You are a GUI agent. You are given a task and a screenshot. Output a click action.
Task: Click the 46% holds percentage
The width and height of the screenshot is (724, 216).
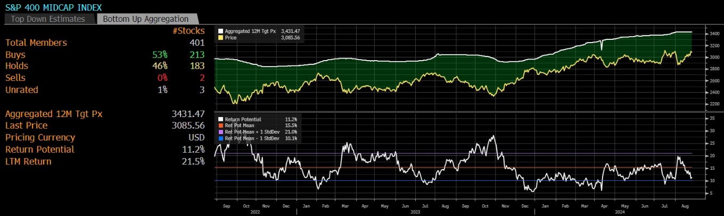159,66
